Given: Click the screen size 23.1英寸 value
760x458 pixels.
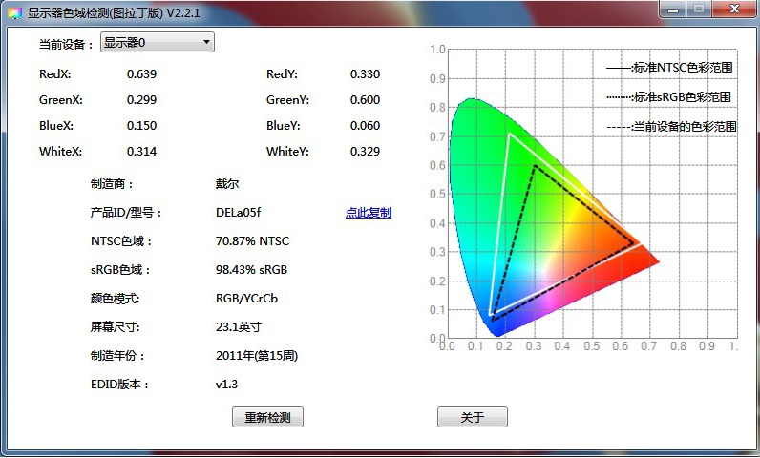Looking at the screenshot, I should coord(239,327).
